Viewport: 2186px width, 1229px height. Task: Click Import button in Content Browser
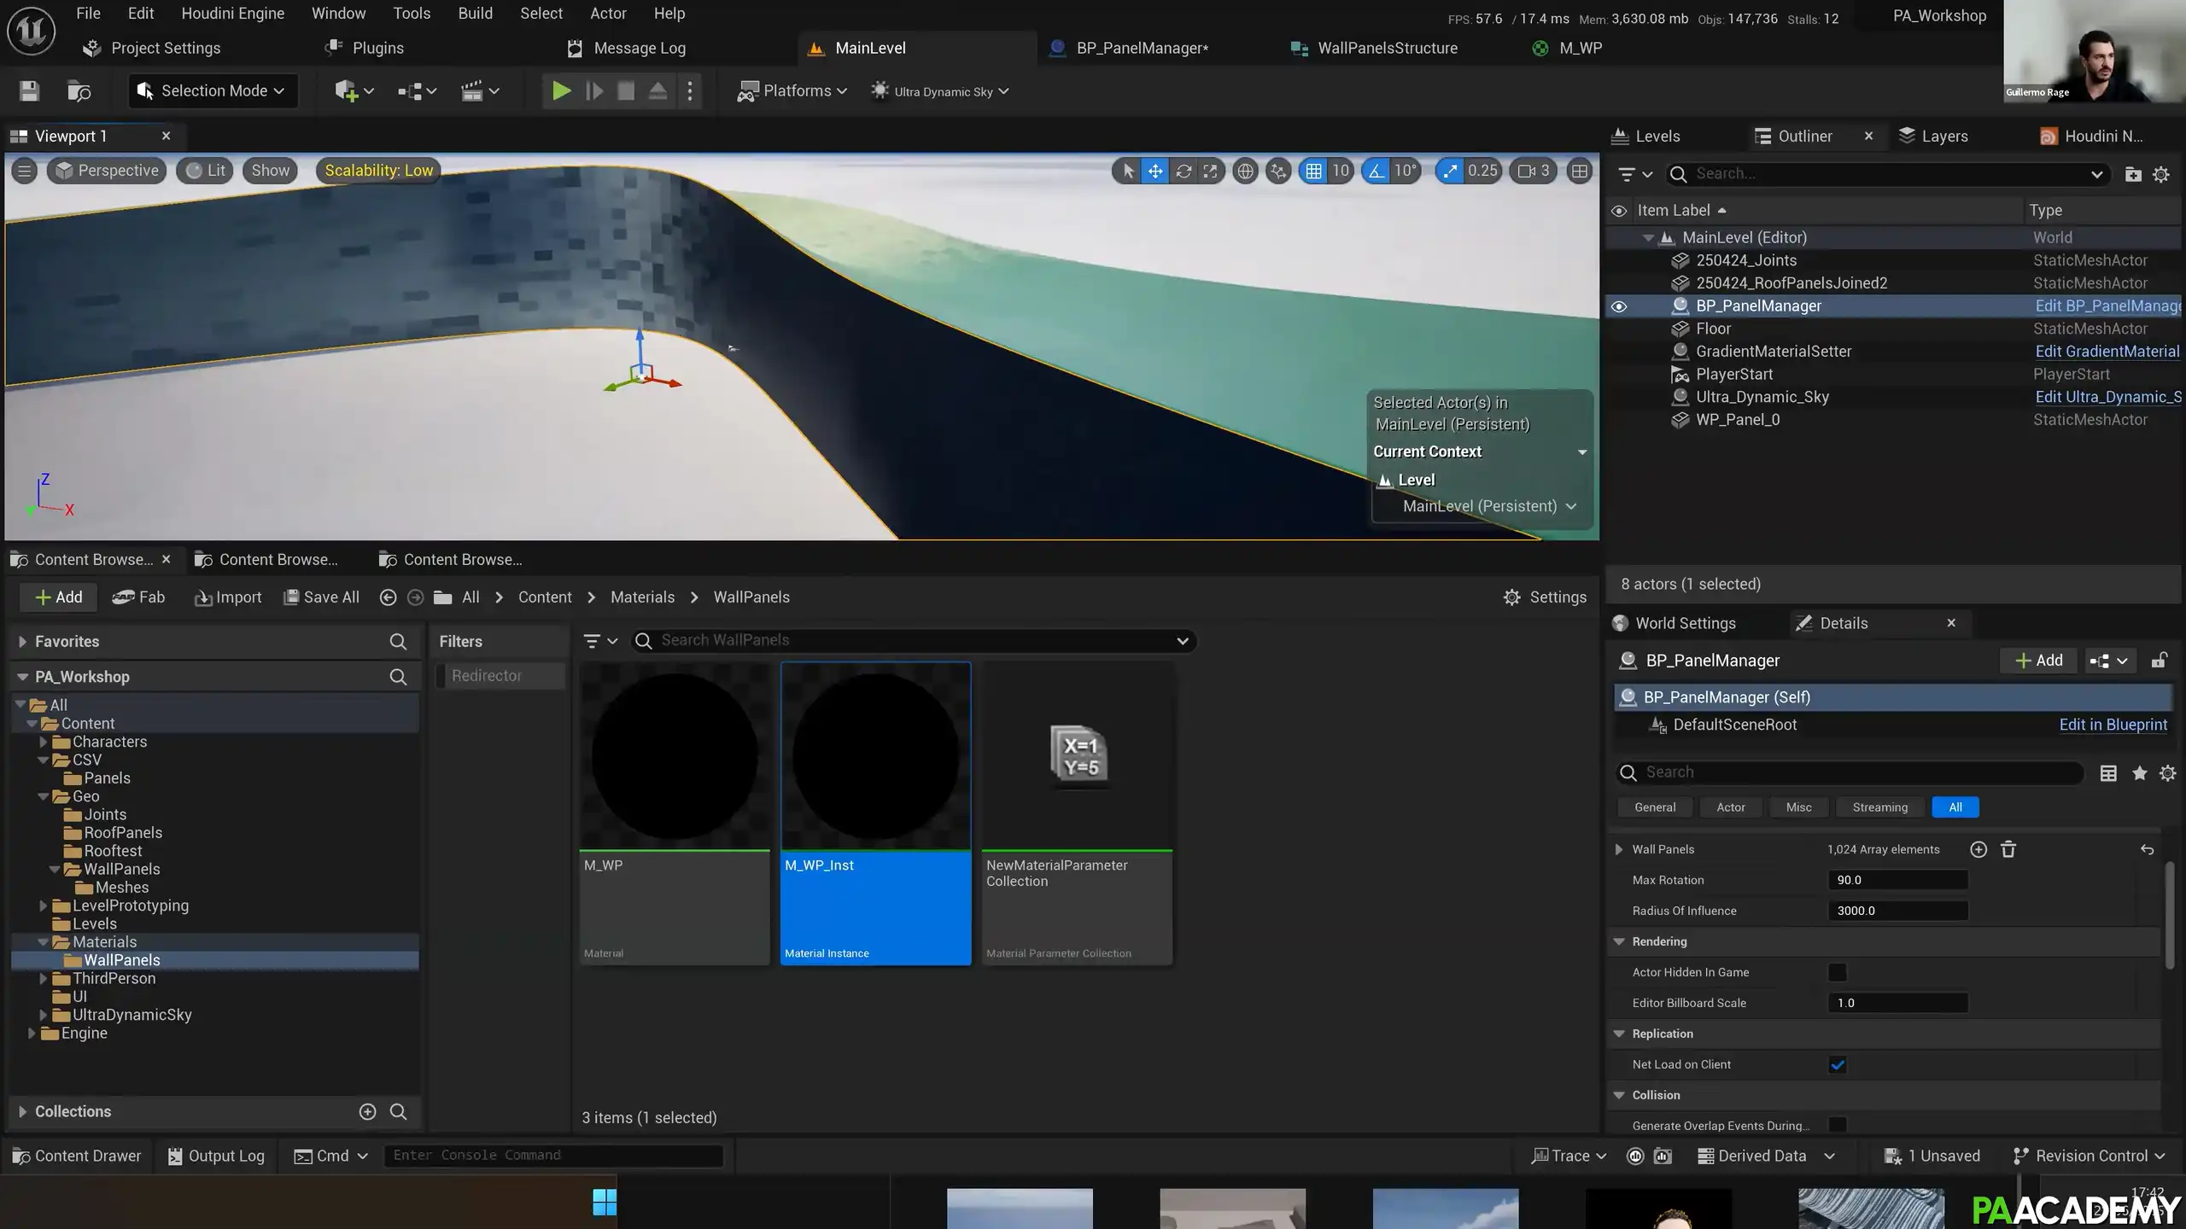tap(228, 597)
